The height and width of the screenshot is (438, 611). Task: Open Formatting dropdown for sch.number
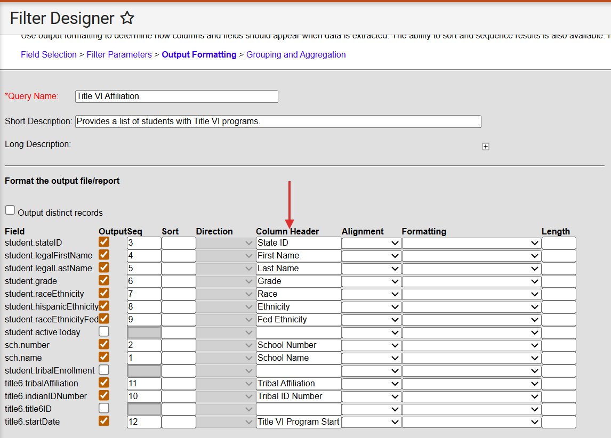[x=471, y=345]
